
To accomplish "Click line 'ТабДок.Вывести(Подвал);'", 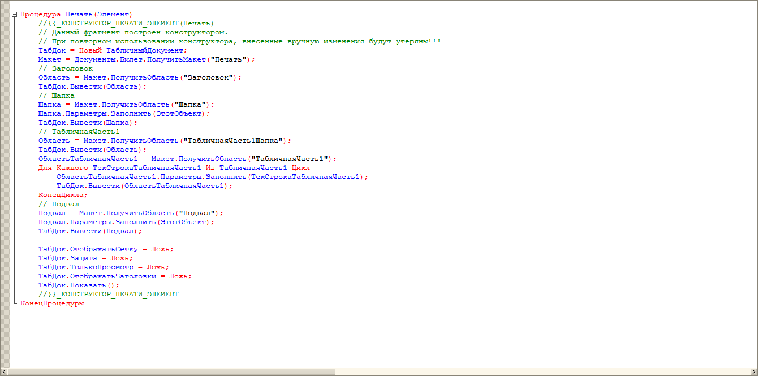I will click(x=90, y=231).
